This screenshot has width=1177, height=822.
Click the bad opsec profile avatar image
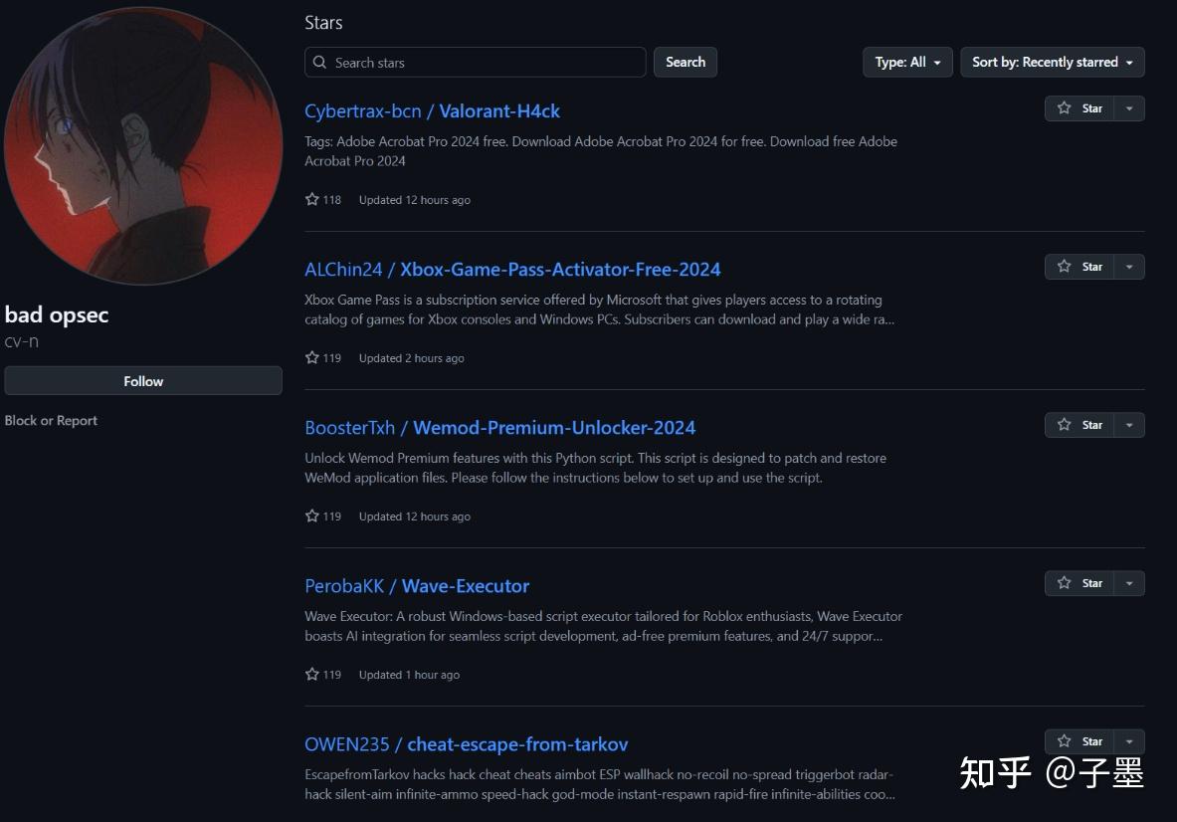142,145
